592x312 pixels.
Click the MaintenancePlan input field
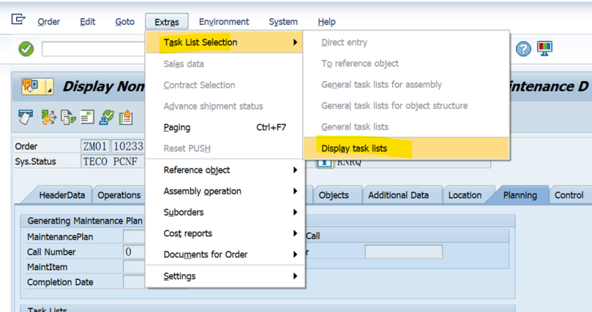[135, 237]
